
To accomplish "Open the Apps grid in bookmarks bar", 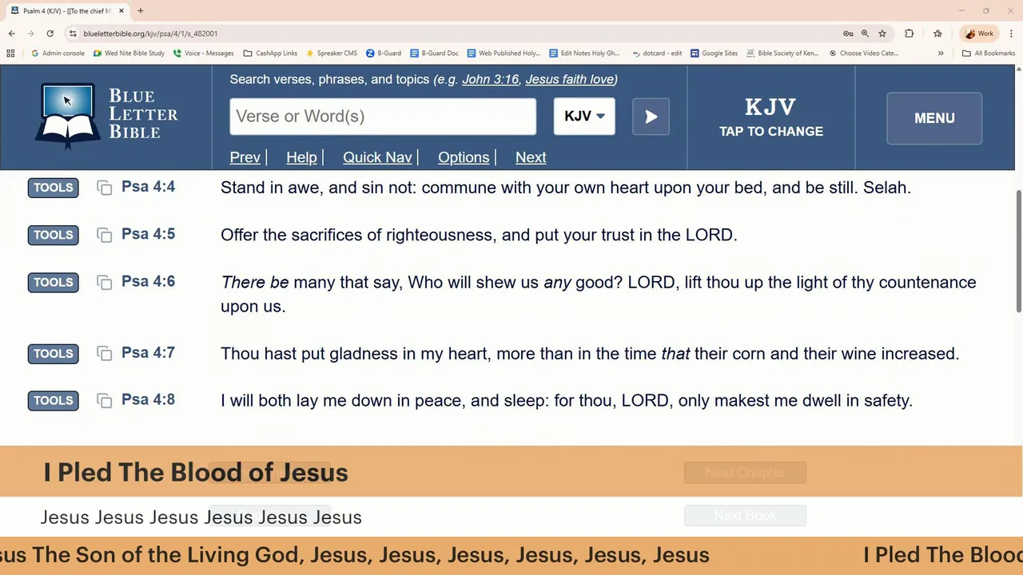I will pyautogui.click(x=10, y=54).
